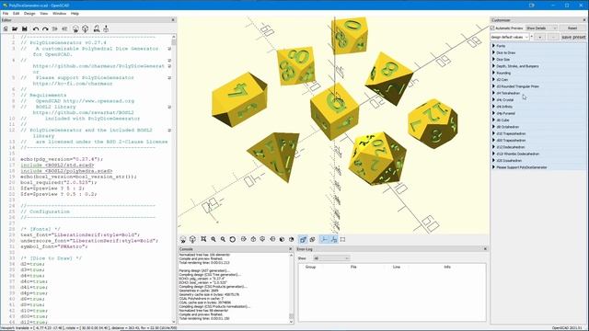Click the plus button to add preset

point(540,37)
